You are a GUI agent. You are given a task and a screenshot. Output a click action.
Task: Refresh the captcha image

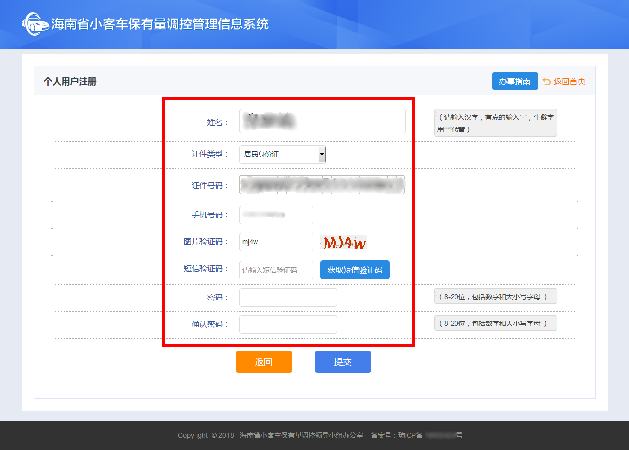point(343,242)
